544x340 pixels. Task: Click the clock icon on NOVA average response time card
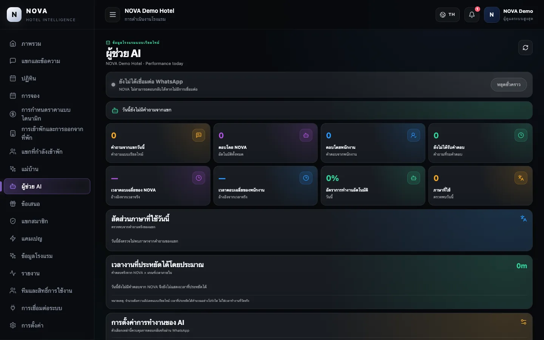coord(199,178)
